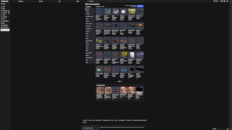Open the chat icon at bottom right
The height and width of the screenshot is (130, 232).
click(x=228, y=129)
